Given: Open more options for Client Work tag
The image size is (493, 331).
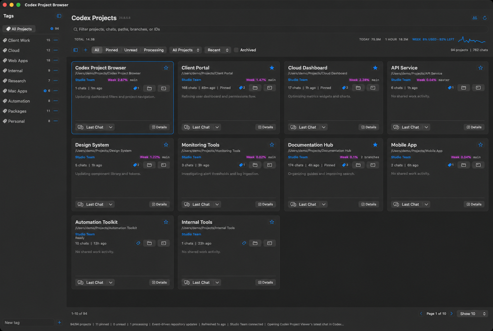Looking at the screenshot, I should pos(56,40).
